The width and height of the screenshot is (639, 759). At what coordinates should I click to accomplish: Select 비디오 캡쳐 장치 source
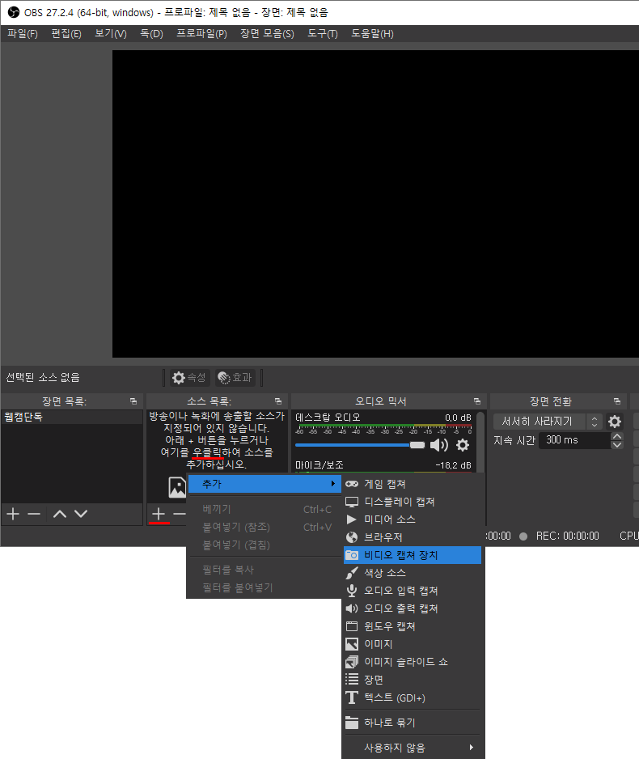click(x=413, y=555)
